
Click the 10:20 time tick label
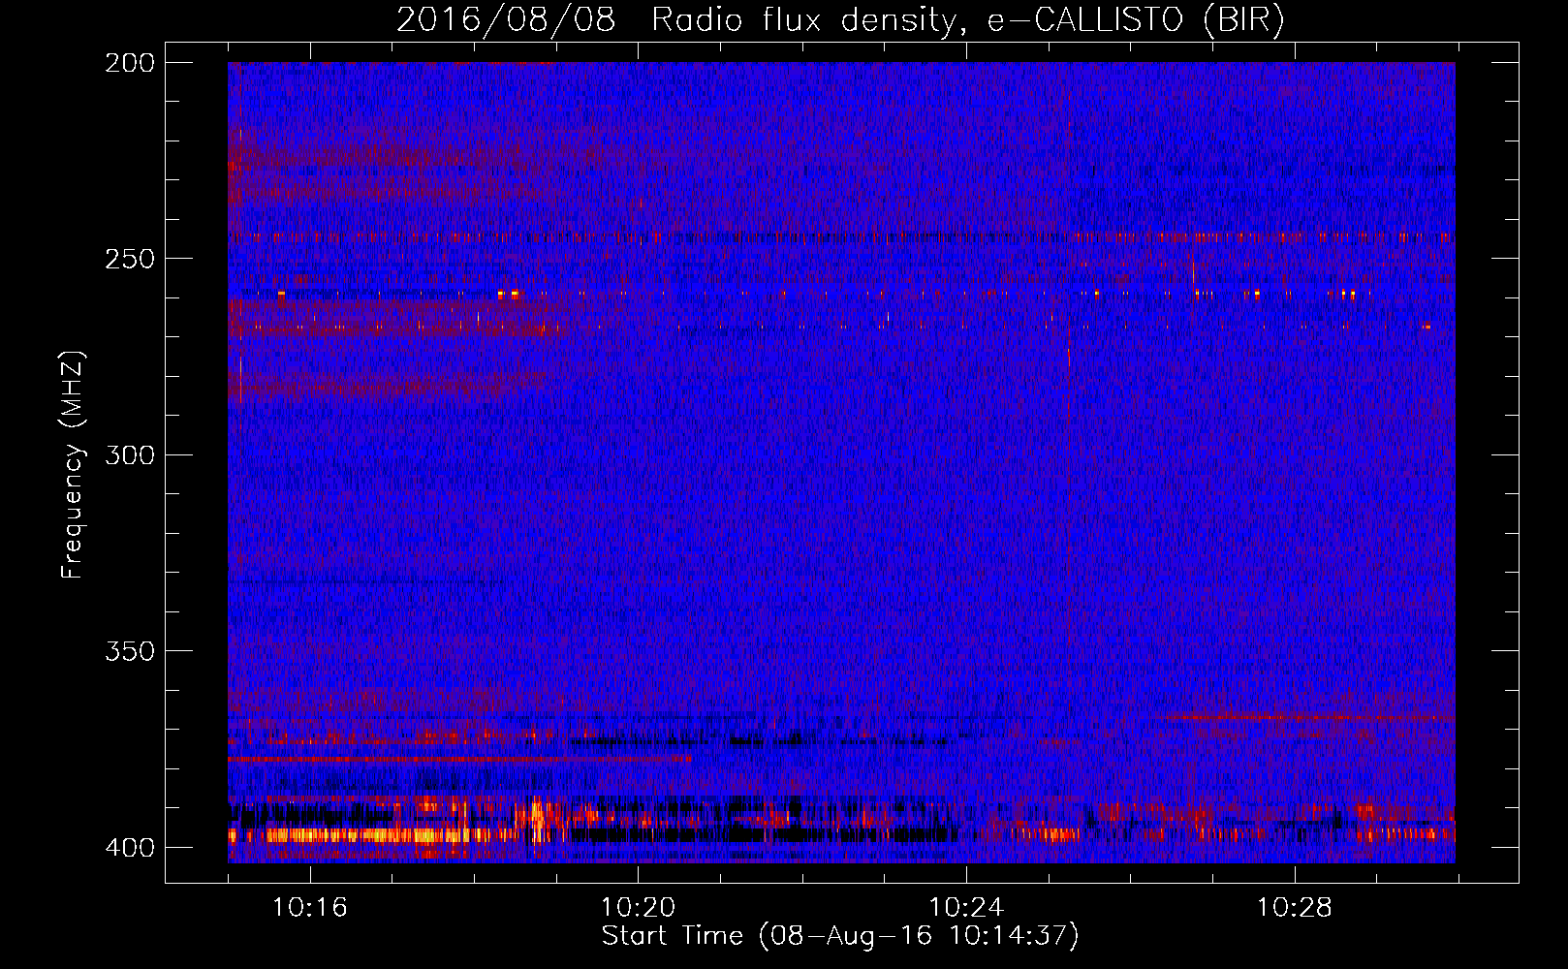coord(638,908)
